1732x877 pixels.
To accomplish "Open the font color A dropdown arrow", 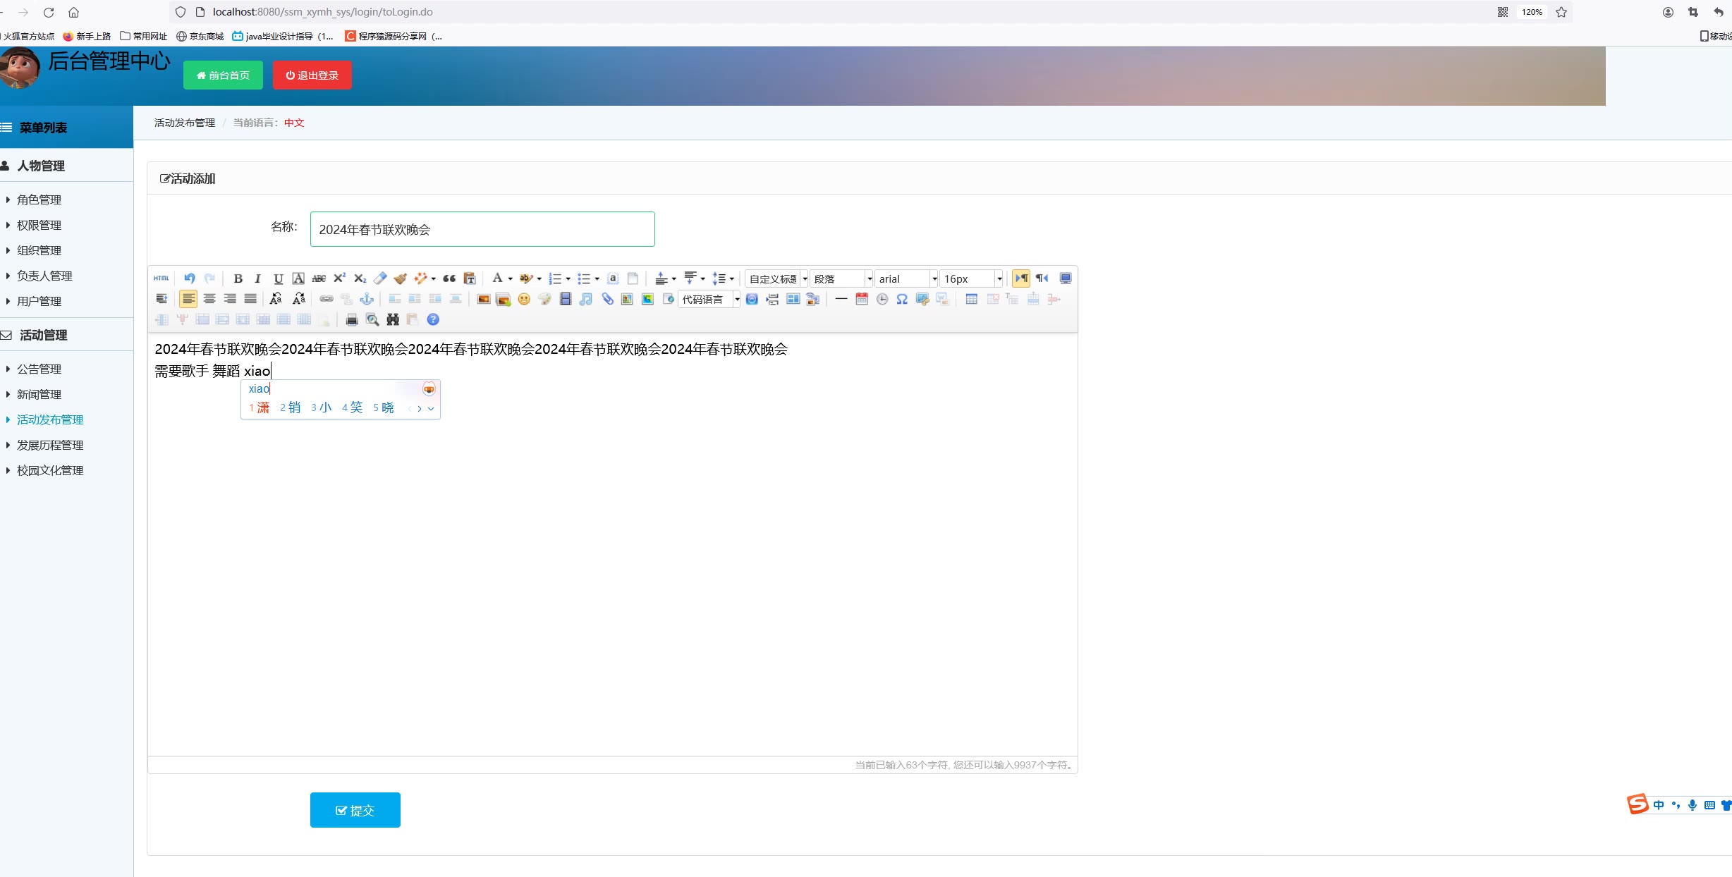I will click(x=510, y=278).
